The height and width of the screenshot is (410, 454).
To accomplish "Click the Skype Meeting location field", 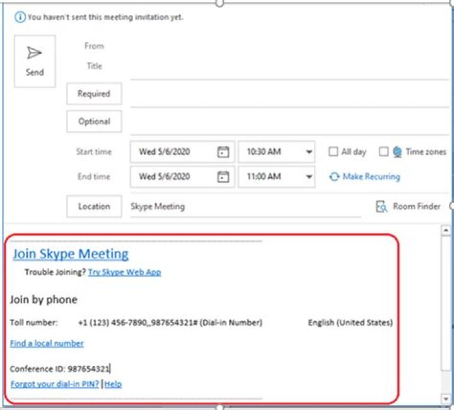I will point(245,207).
